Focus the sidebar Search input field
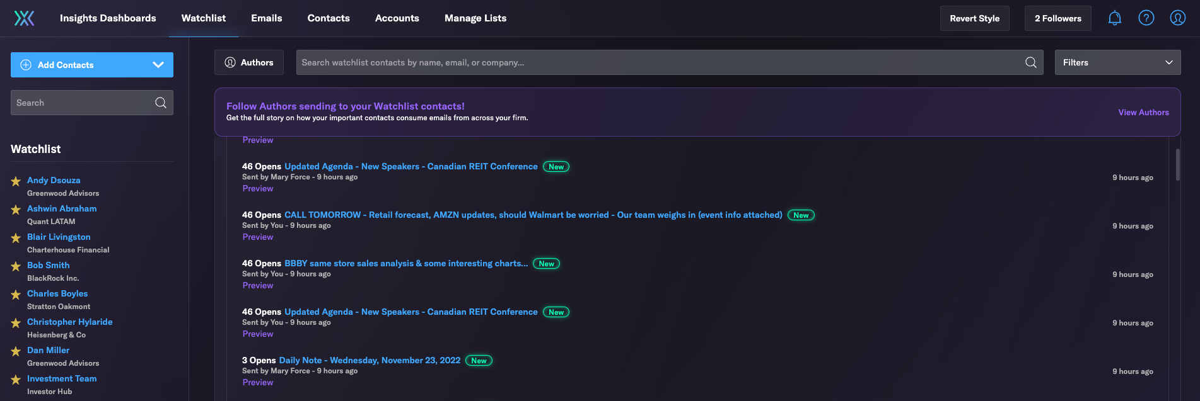The height and width of the screenshot is (401, 1200). tap(82, 103)
